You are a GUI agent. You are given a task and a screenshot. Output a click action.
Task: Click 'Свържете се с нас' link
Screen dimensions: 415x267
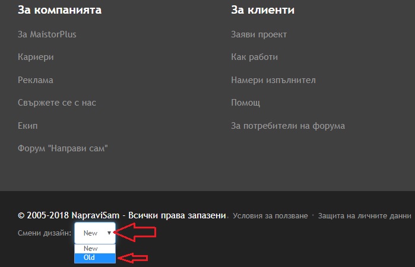click(57, 103)
